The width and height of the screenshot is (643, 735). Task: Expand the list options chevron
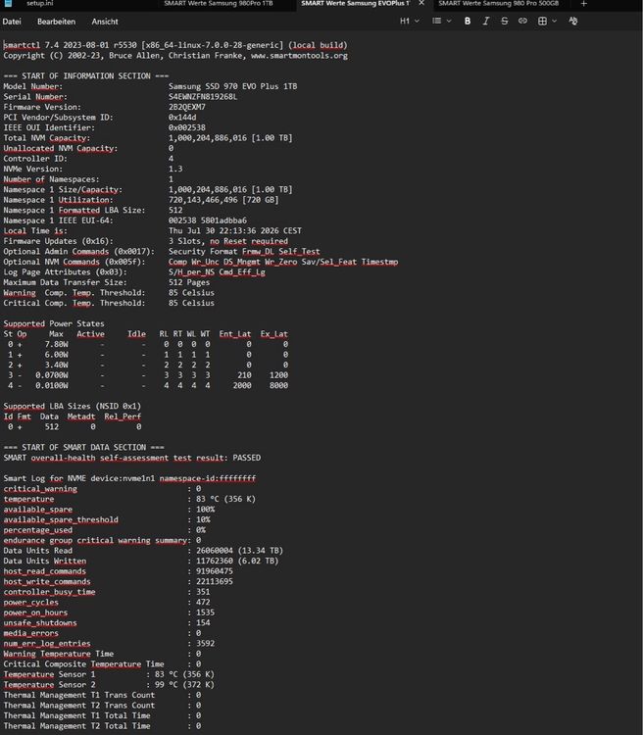449,22
